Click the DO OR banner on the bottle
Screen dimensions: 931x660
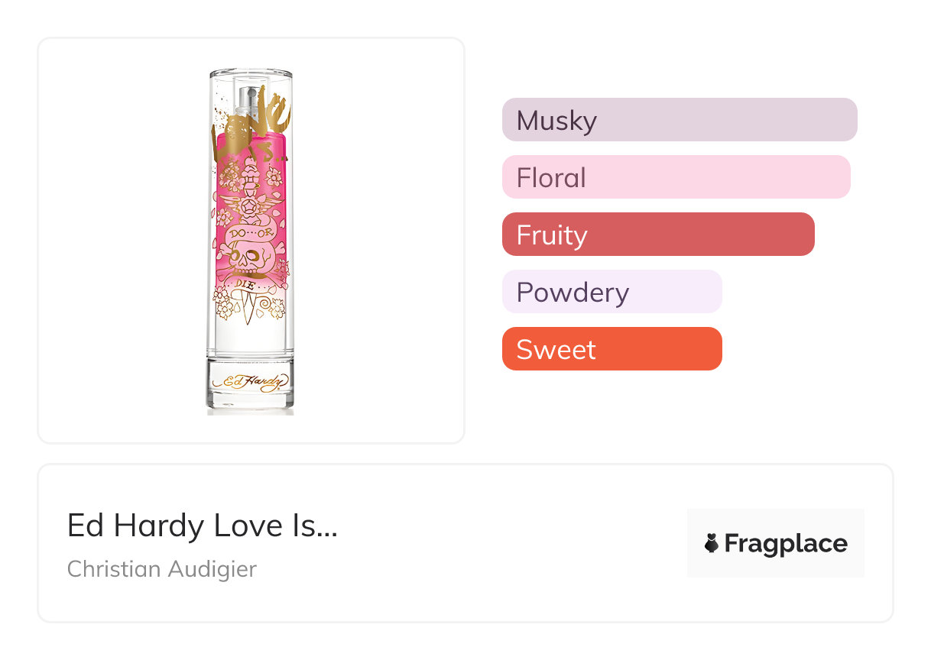click(x=250, y=231)
